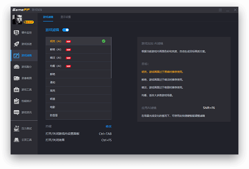Switch to the 显示设置 tab

(65, 17)
